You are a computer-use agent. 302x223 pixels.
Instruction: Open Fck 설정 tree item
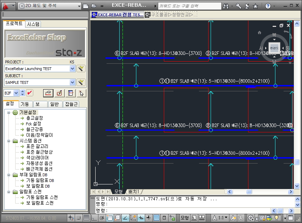(34, 124)
